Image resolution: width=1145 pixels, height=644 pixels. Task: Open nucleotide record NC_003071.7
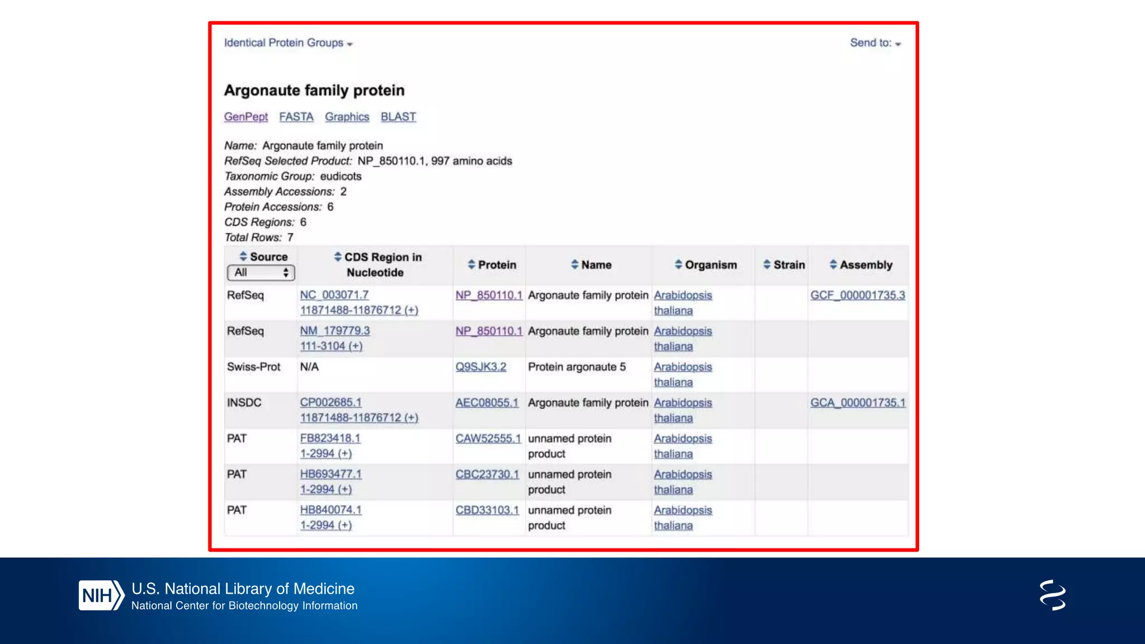tap(334, 295)
